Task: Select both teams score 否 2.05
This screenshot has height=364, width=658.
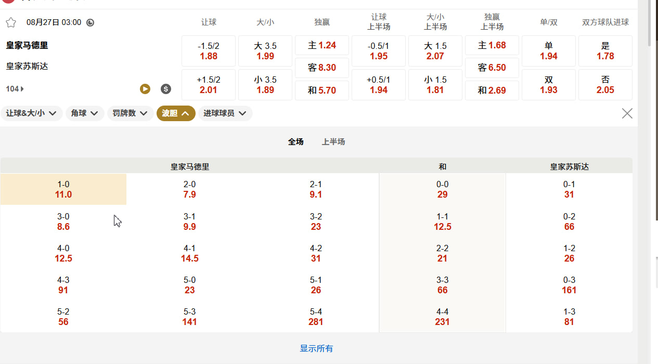Action: pyautogui.click(x=605, y=85)
